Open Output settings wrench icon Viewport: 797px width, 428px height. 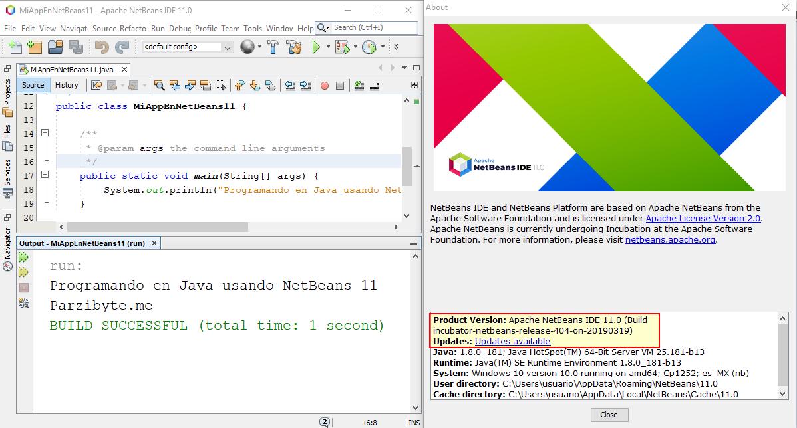tap(23, 303)
